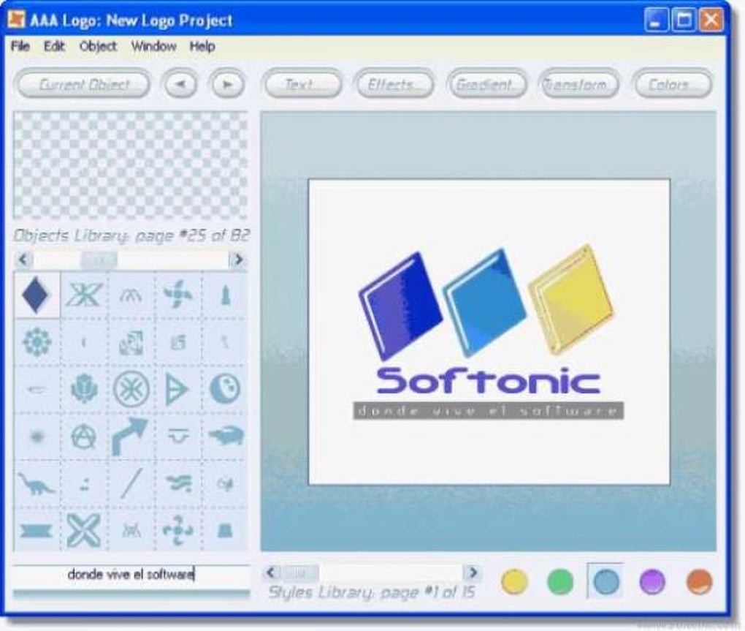Click the checkered object preview area
This screenshot has width=745, height=631.
tap(131, 165)
